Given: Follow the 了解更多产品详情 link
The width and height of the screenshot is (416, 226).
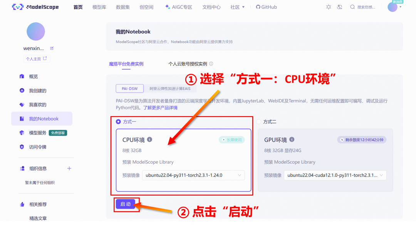Looking at the screenshot, I should tap(160, 108).
